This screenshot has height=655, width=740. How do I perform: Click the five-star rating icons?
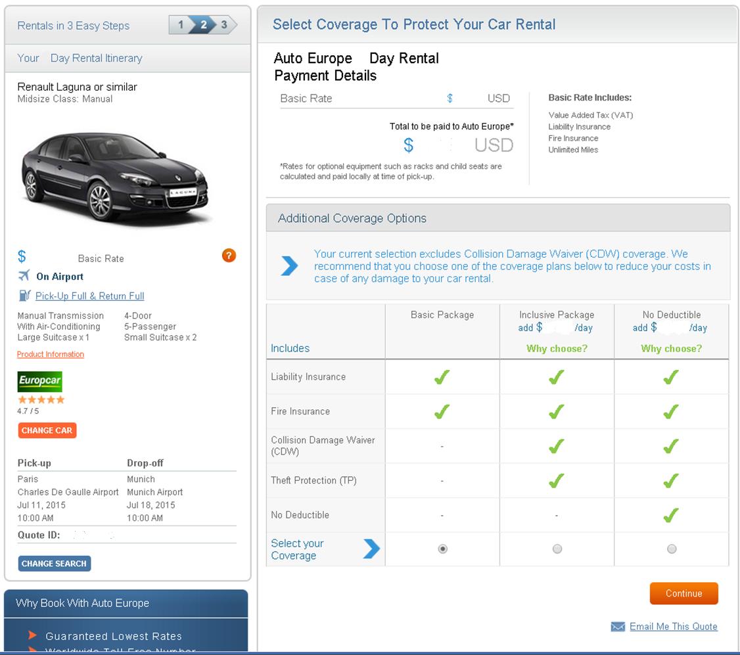pyautogui.click(x=41, y=399)
